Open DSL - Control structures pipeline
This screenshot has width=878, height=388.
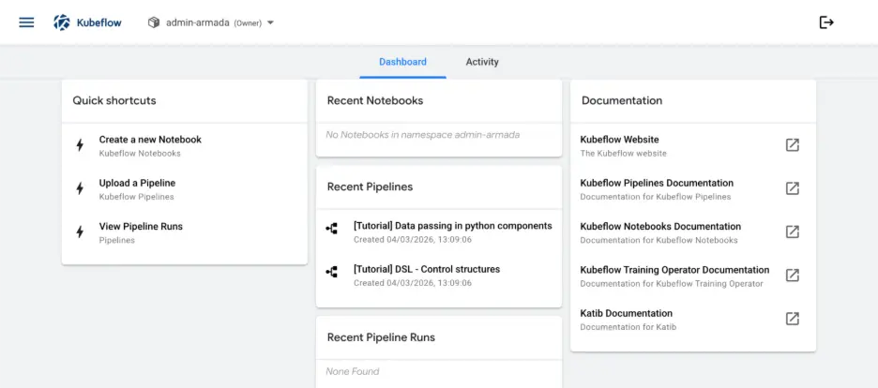click(x=427, y=270)
